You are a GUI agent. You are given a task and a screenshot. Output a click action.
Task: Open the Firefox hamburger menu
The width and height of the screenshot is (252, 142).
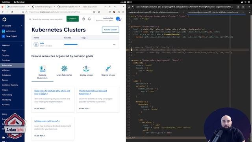(123, 12)
